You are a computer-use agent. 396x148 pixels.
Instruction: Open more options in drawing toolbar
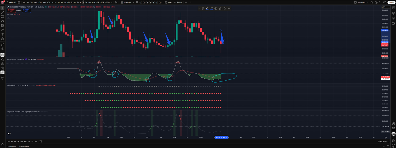click(229, 8)
